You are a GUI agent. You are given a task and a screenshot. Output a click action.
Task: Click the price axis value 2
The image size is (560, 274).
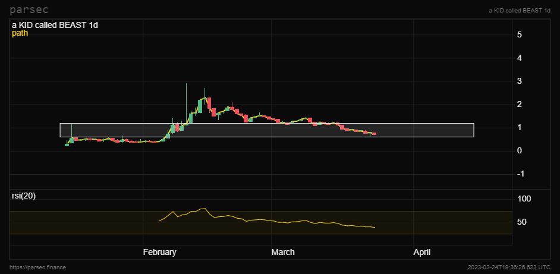(520, 105)
